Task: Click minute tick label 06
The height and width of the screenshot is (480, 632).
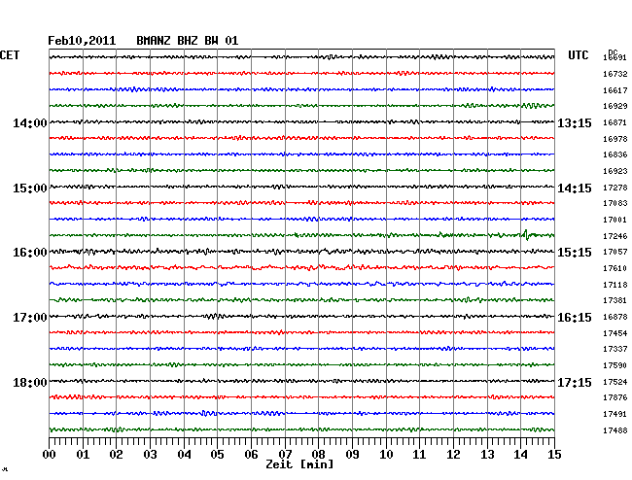Action: tap(251, 455)
